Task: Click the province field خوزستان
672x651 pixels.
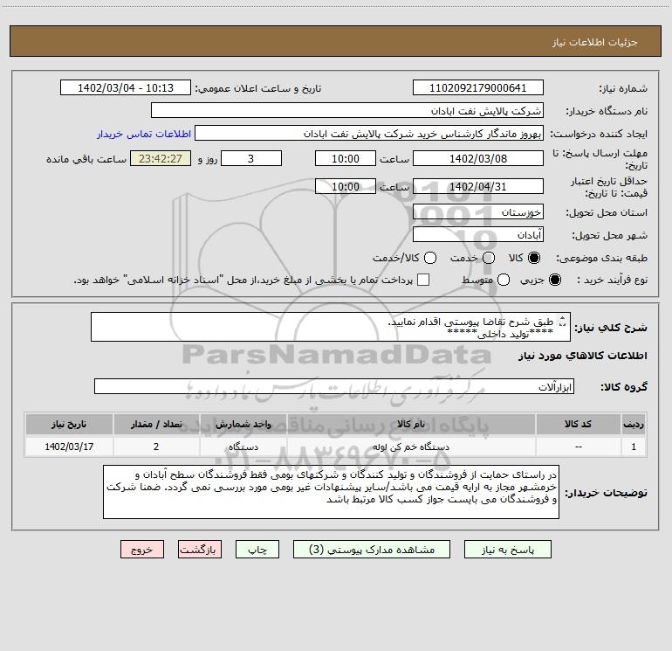Action: [478, 212]
